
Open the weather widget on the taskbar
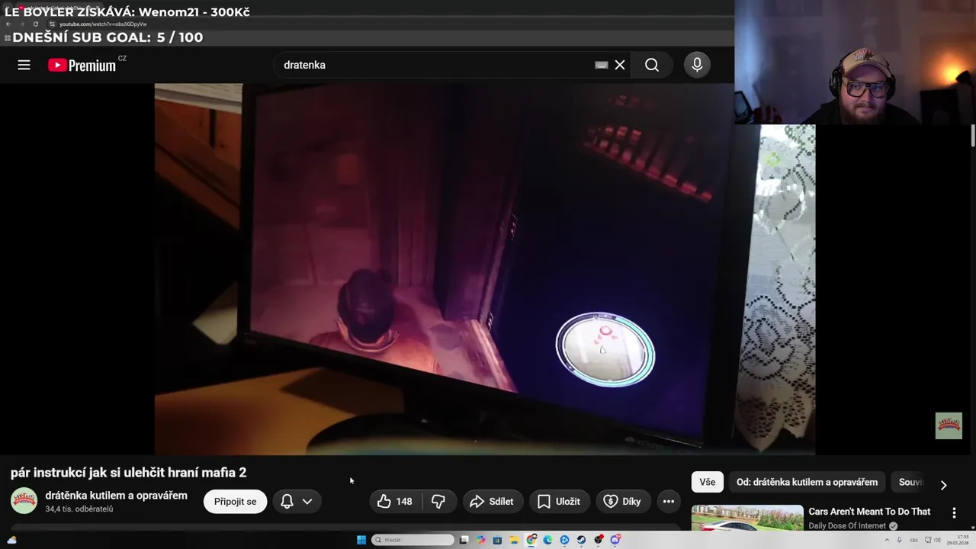(11, 540)
